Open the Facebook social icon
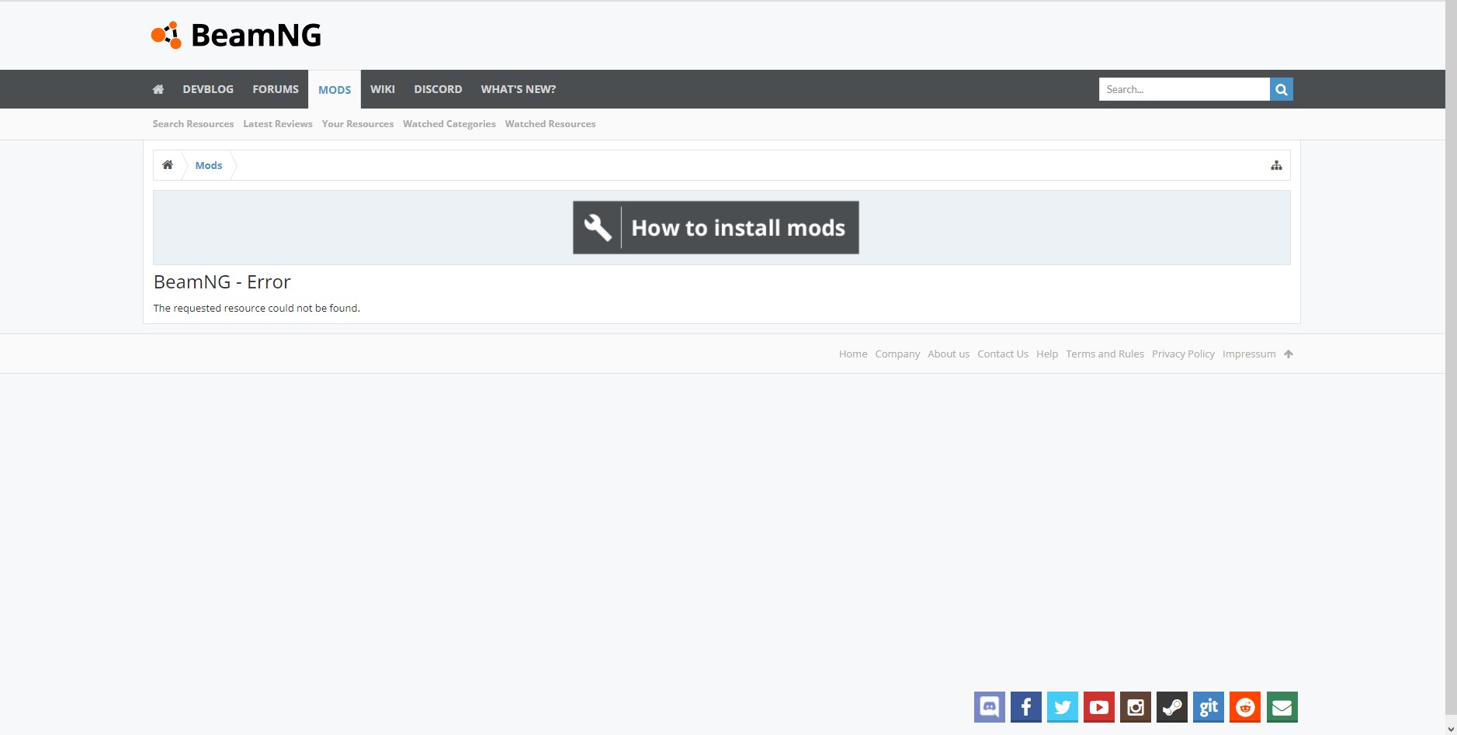 coord(1026,707)
